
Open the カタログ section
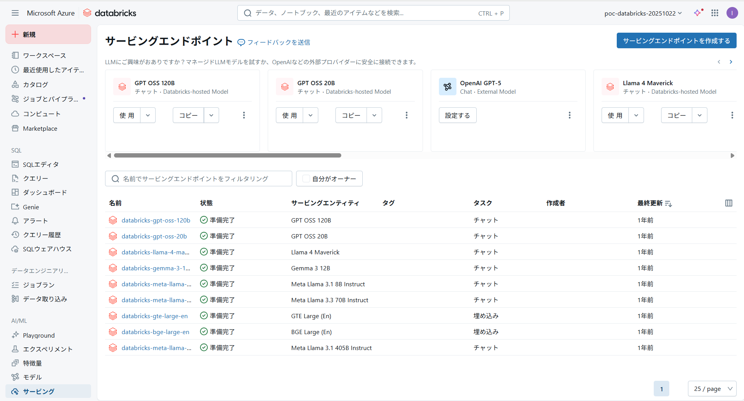(x=35, y=84)
